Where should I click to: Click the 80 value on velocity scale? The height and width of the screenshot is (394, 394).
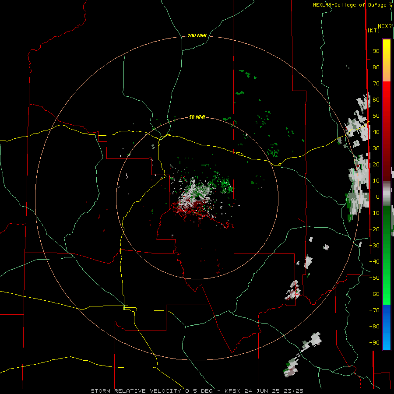pos(376,67)
